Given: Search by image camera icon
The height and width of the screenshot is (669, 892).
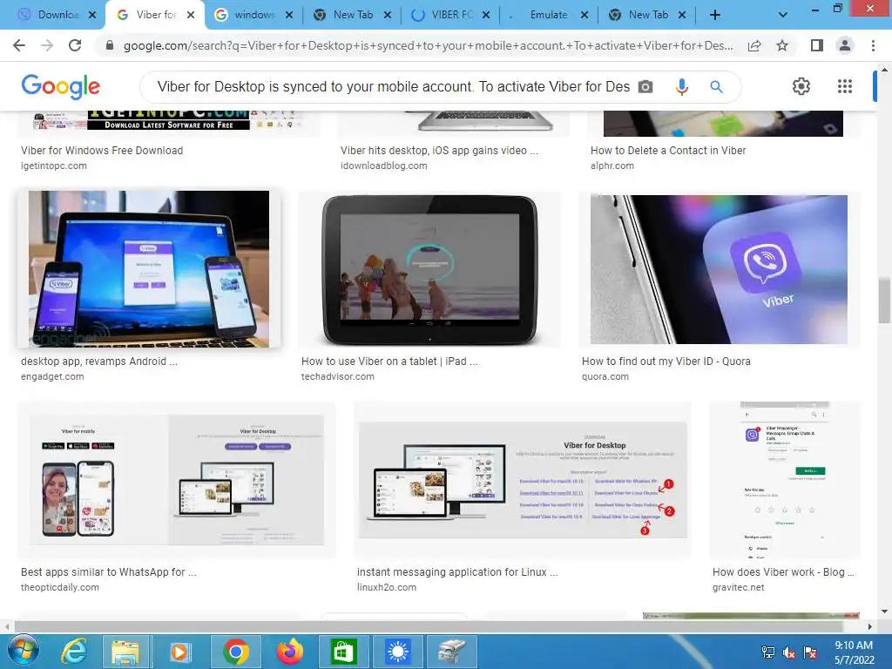Looking at the screenshot, I should click(x=645, y=86).
